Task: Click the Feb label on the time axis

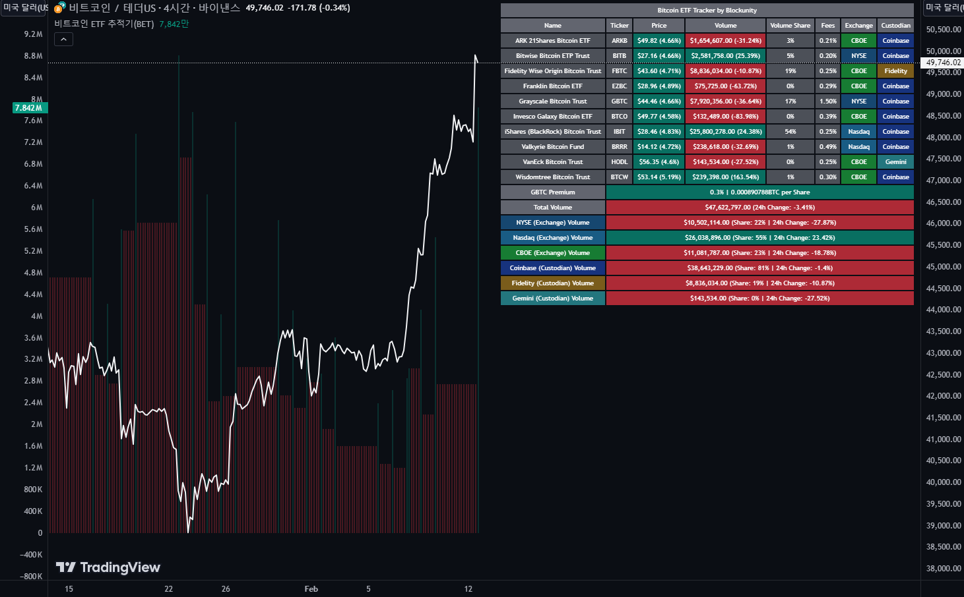Action: pyautogui.click(x=311, y=589)
